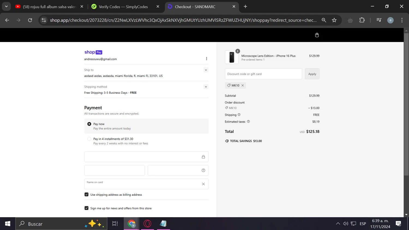
Task: Click the security code help icon
Action: [203, 170]
